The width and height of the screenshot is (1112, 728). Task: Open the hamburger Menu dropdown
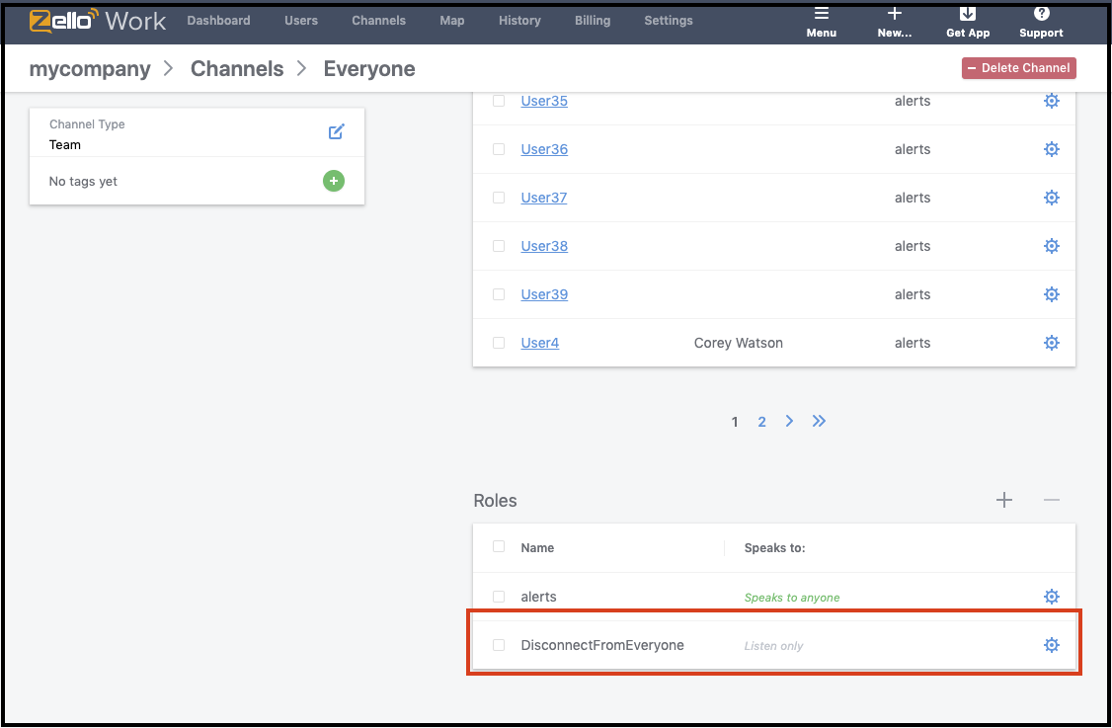(821, 14)
